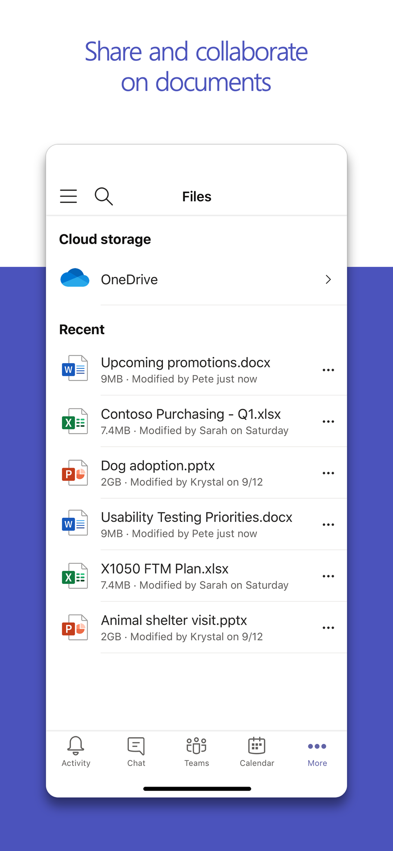This screenshot has width=393, height=851.
Task: Open the file name Upcoming promotions.docx
Action: (186, 363)
